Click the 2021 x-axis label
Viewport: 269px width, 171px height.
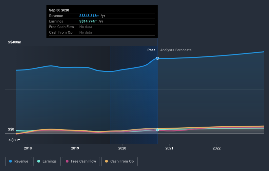[x=169, y=148]
